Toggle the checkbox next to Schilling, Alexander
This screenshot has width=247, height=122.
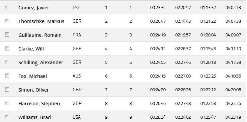point(7,62)
